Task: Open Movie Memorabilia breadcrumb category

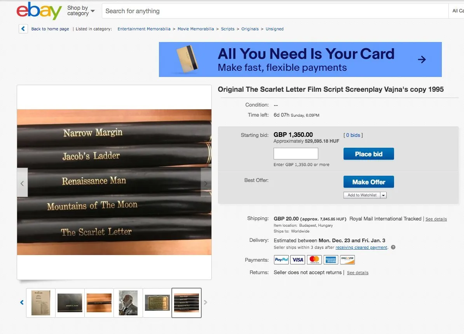Action: click(195, 29)
